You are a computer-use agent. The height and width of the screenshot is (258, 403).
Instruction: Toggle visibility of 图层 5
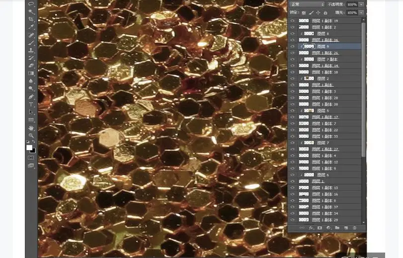click(x=293, y=111)
